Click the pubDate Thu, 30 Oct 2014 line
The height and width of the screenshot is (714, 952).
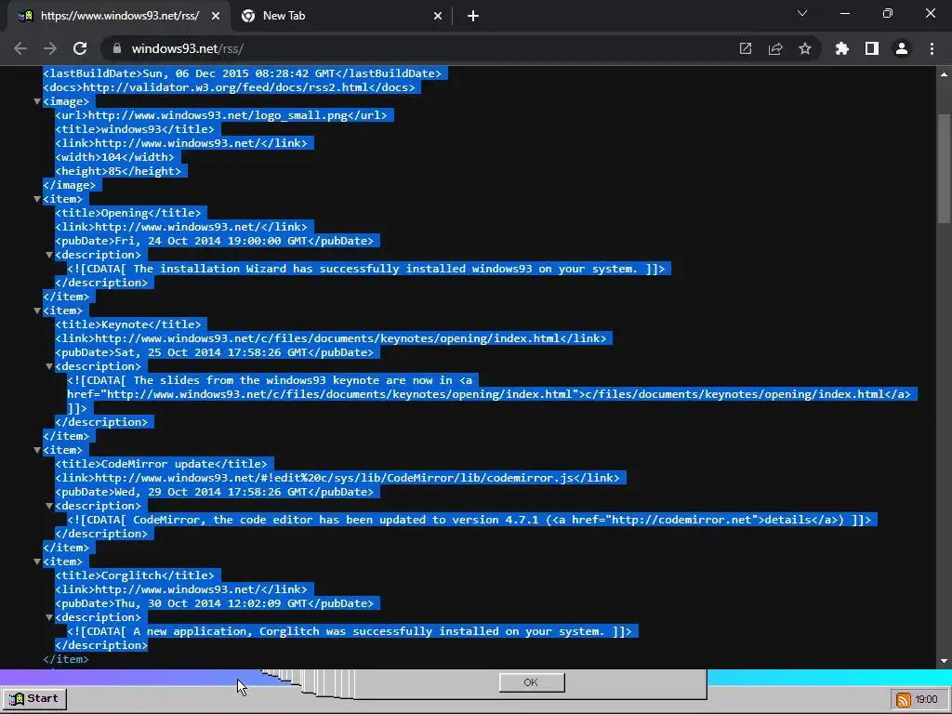pos(215,604)
